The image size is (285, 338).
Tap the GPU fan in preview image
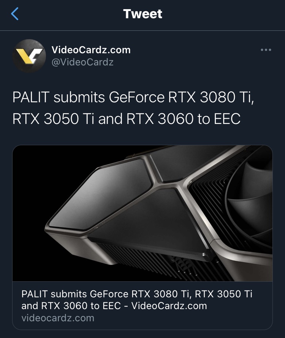point(250,200)
